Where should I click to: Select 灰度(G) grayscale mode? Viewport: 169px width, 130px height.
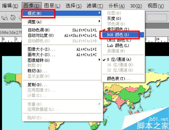pos(123,18)
